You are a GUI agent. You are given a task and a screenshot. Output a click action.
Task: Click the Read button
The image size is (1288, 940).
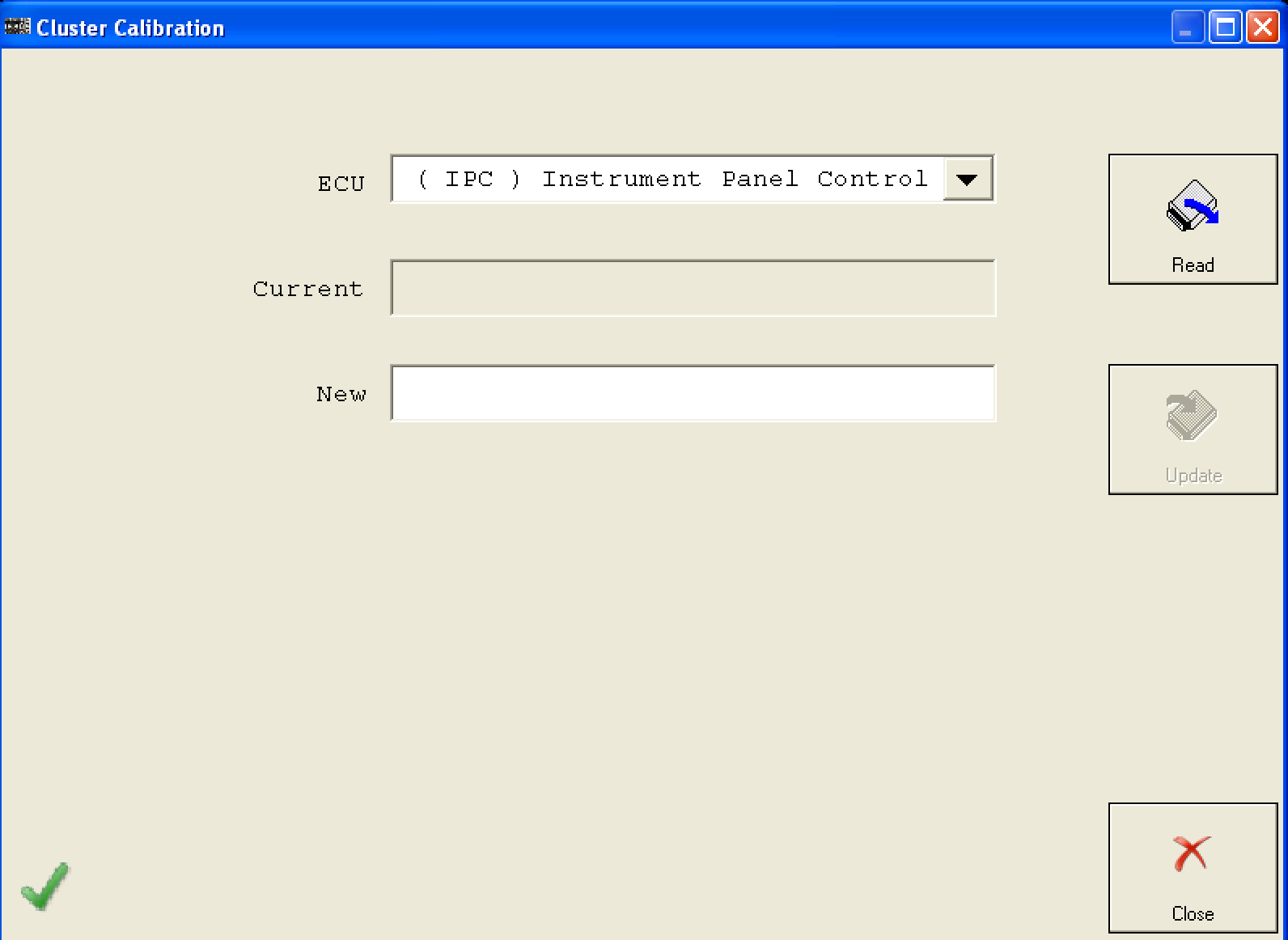tap(1193, 219)
